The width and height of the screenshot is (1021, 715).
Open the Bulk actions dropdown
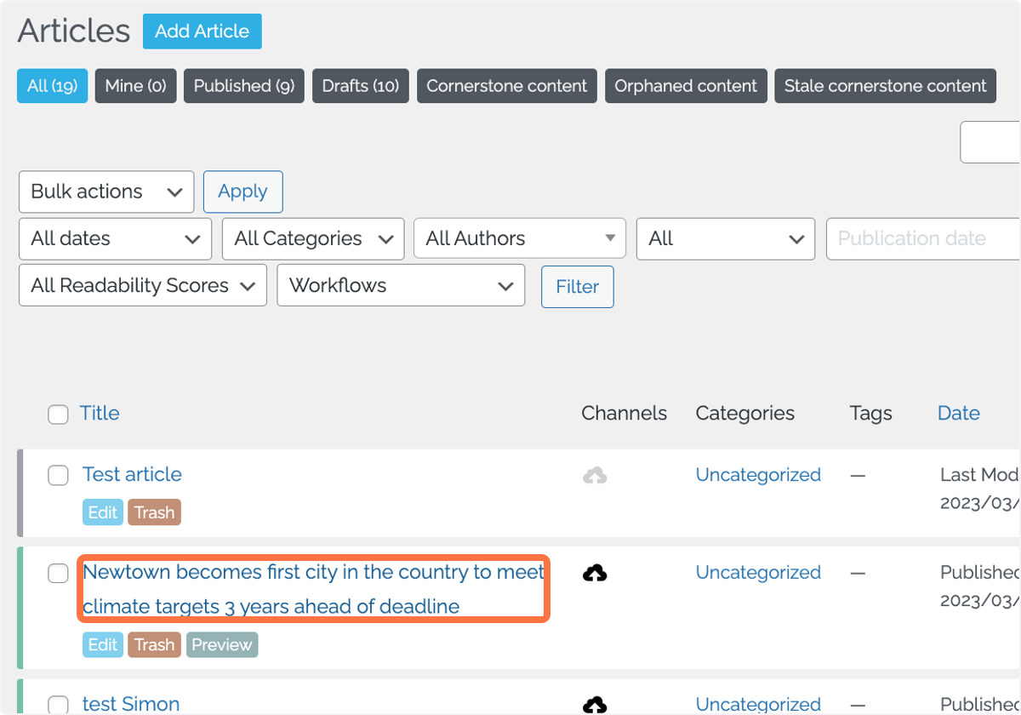pos(106,192)
